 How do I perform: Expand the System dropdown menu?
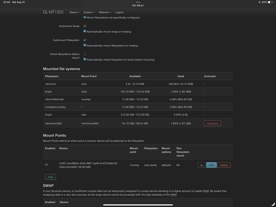pos(89,12)
